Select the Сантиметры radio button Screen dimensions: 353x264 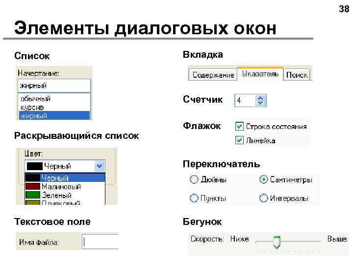pos(263,179)
